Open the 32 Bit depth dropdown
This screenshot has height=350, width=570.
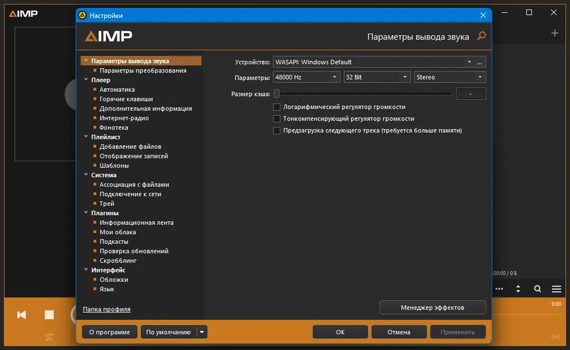tap(377, 77)
